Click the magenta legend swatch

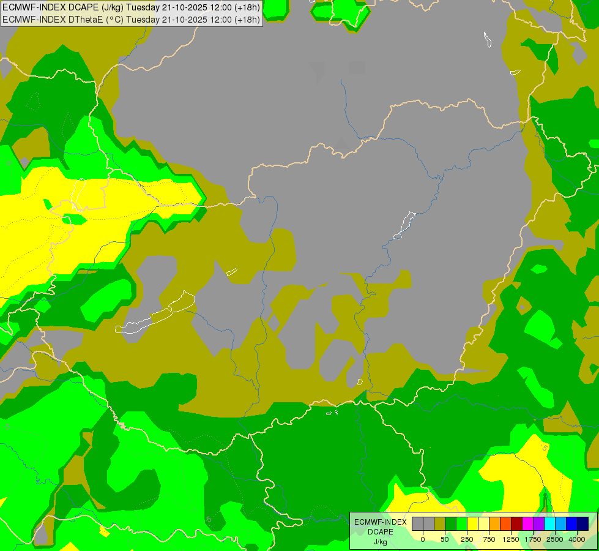tap(527, 523)
